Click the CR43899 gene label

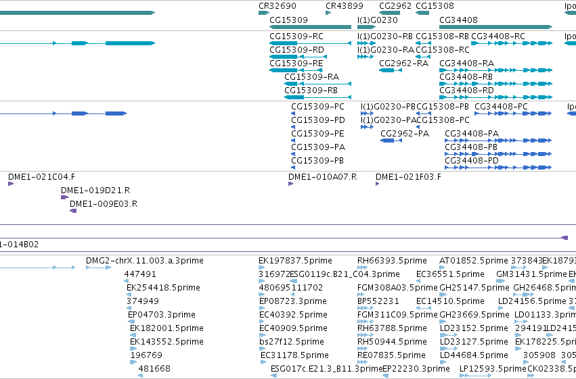click(345, 6)
